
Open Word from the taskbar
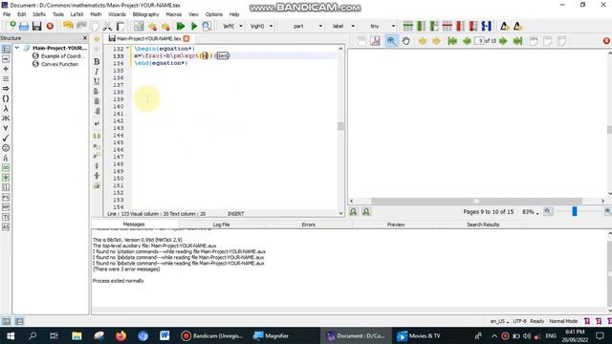click(x=164, y=335)
